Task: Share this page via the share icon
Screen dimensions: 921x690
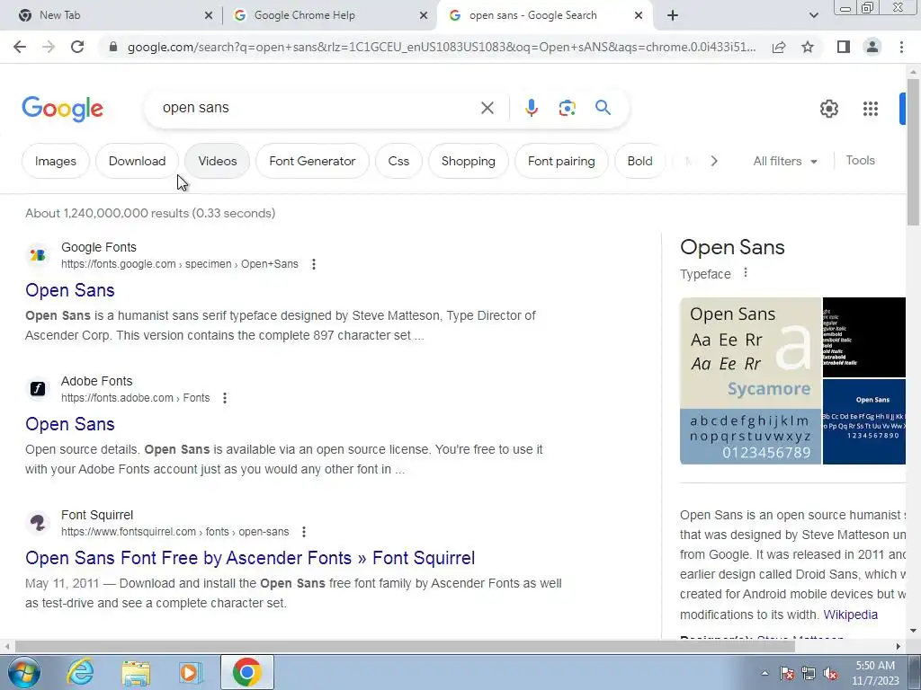Action: coord(779,47)
